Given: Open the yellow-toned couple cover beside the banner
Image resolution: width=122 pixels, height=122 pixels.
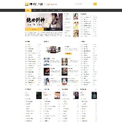Looking at the screenshot, I should [x=76, y=25].
